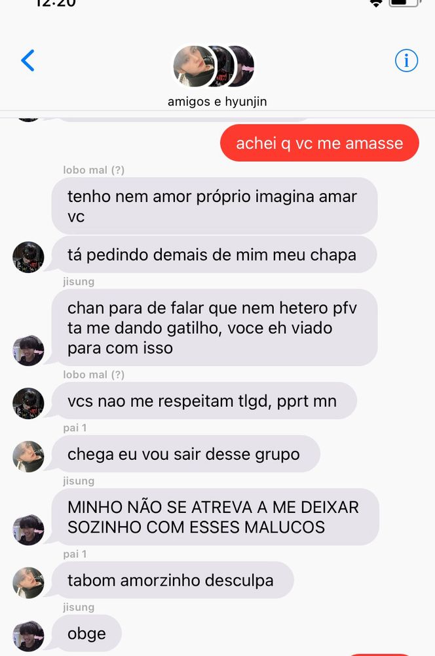Tap avatar beside 'tá pedindo demais' message
The height and width of the screenshot is (656, 435).
28,257
